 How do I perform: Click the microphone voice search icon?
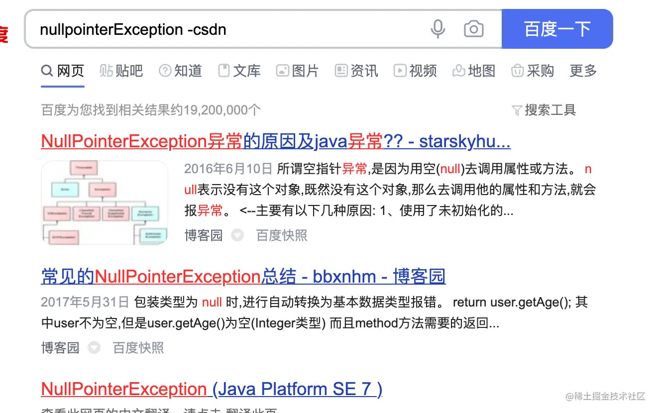438,29
